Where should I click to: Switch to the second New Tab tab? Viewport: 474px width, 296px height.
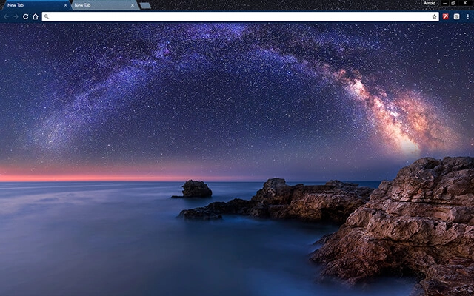(x=104, y=5)
